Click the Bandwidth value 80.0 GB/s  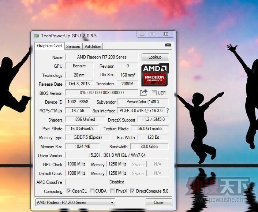(149, 146)
